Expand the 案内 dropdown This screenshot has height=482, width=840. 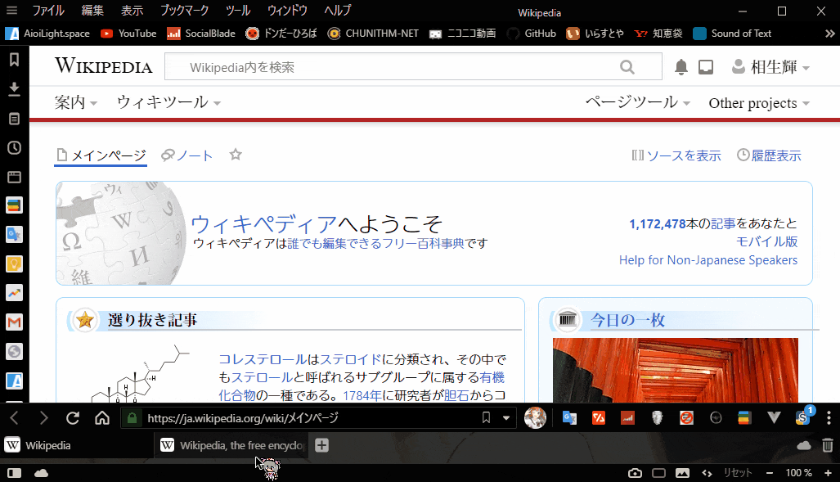point(76,102)
